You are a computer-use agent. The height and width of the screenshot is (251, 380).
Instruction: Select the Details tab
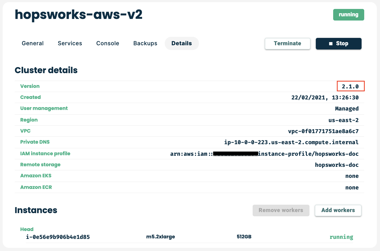[182, 43]
